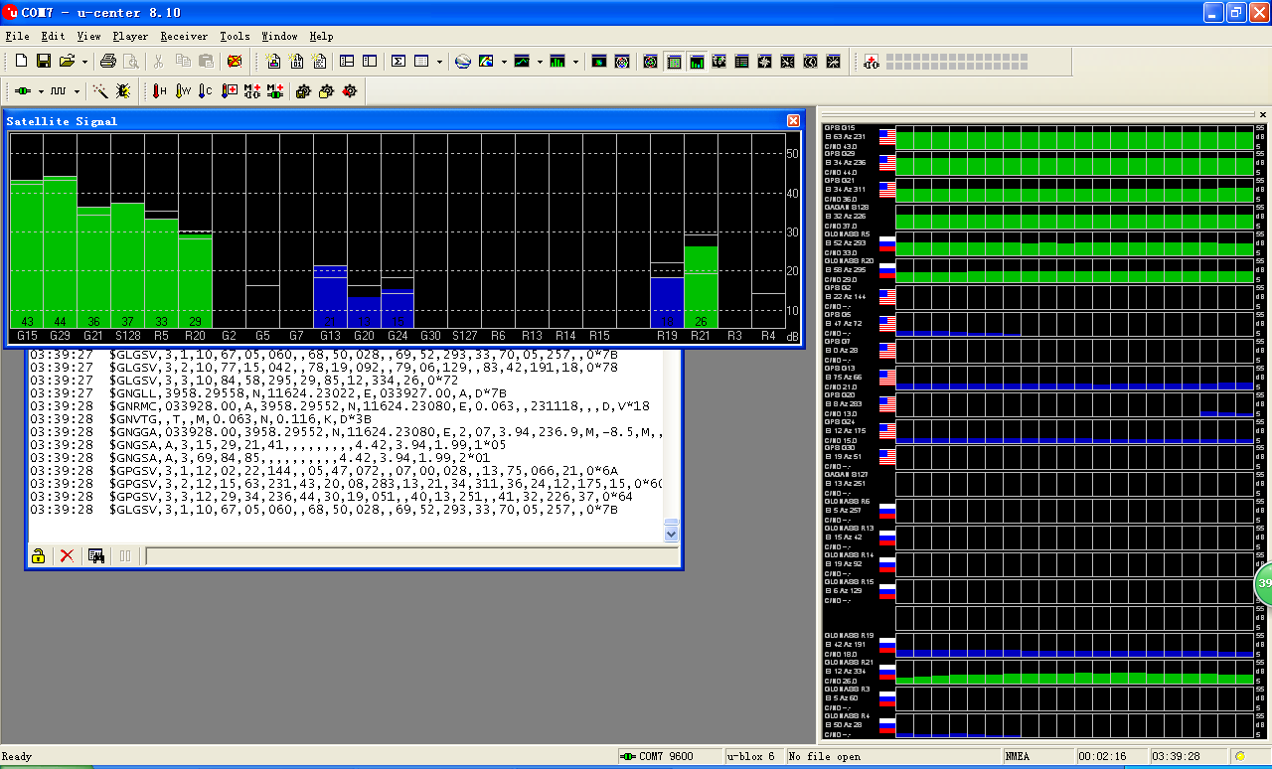The height and width of the screenshot is (769, 1272).
Task: Click 'No file open' in the status bar
Action: click(825, 757)
